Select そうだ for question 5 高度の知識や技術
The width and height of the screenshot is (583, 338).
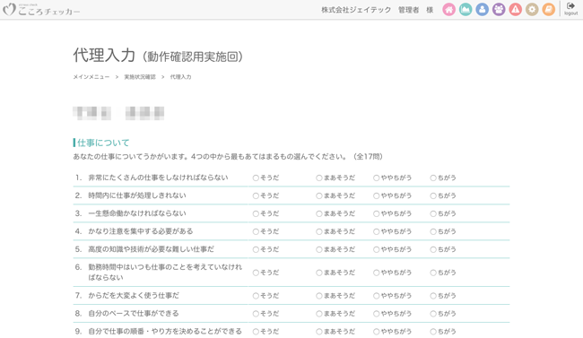pyautogui.click(x=256, y=249)
